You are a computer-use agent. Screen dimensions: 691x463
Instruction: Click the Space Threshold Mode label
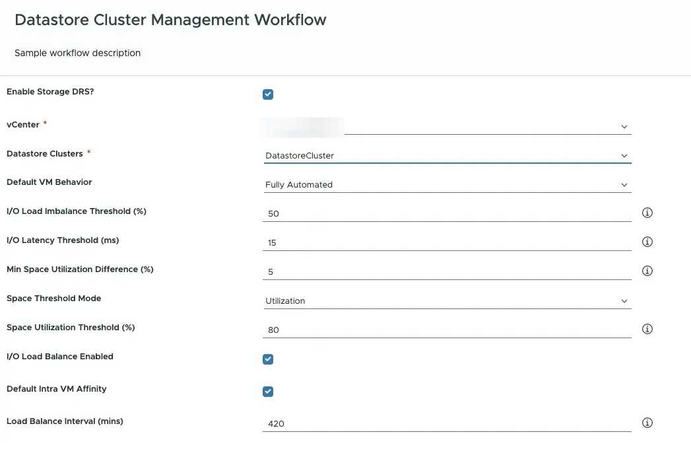click(x=53, y=299)
